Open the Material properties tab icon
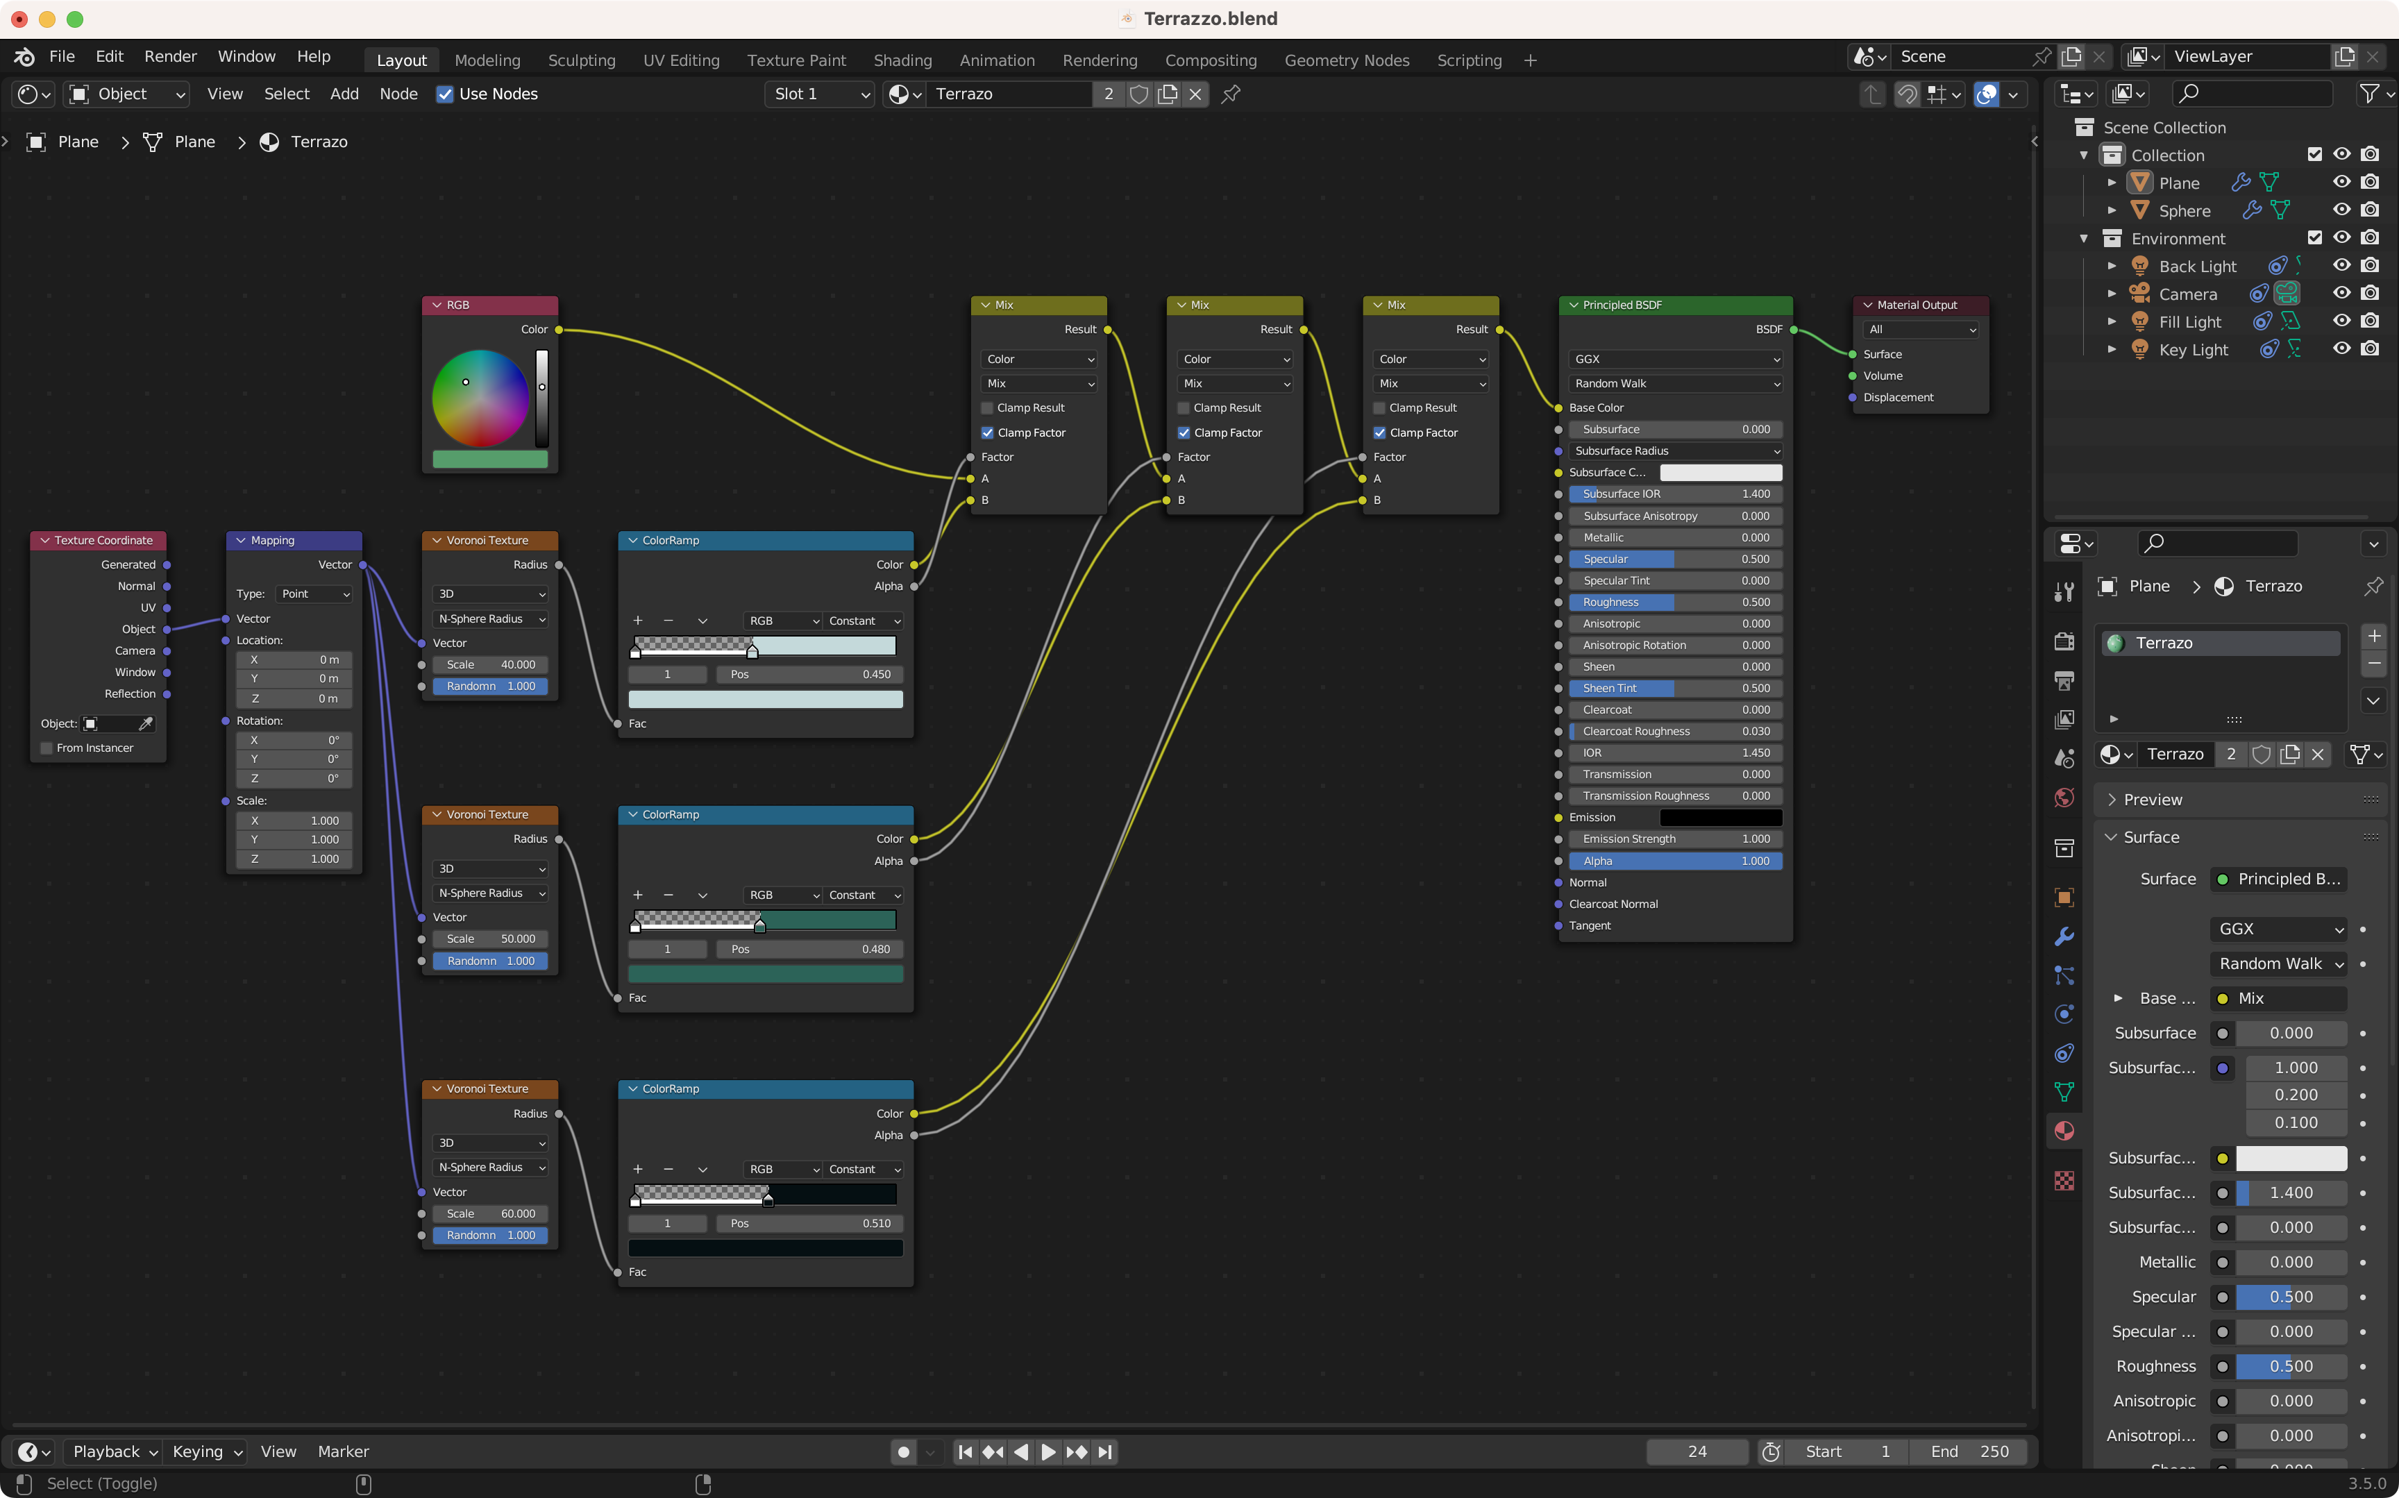 pyautogui.click(x=2064, y=1130)
